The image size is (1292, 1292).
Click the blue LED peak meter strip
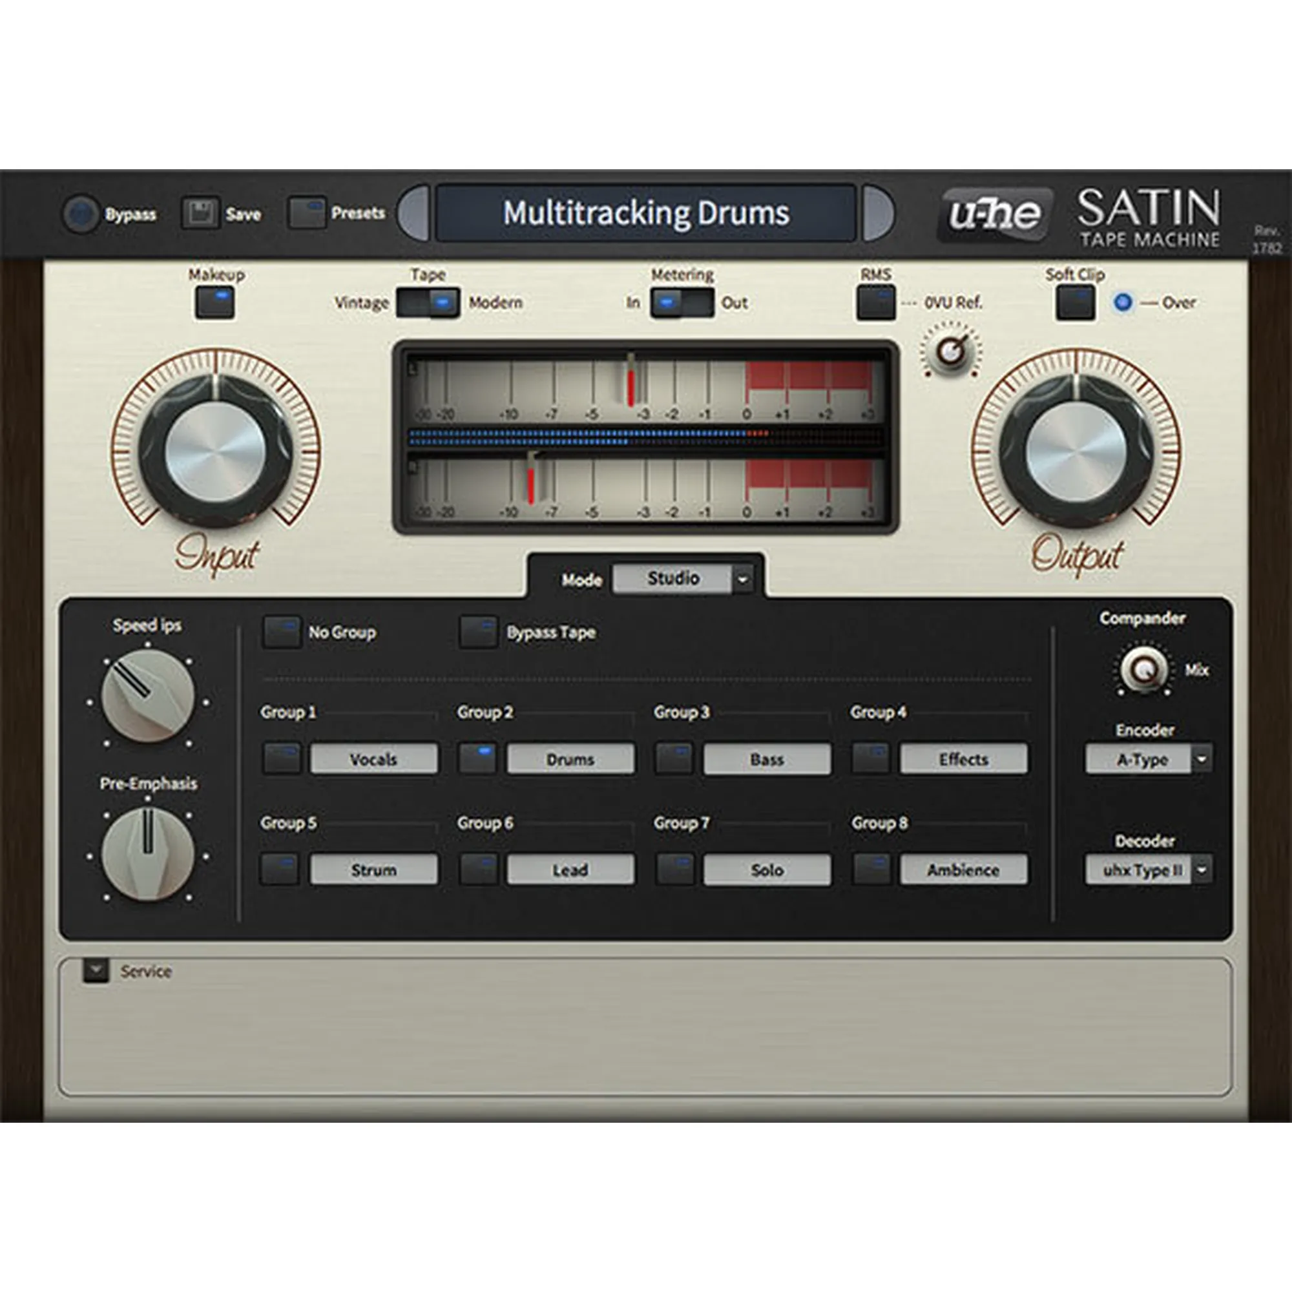tap(646, 438)
